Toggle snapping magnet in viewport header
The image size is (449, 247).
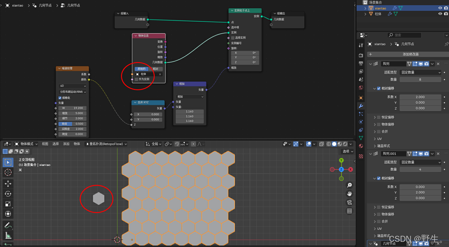point(177,144)
